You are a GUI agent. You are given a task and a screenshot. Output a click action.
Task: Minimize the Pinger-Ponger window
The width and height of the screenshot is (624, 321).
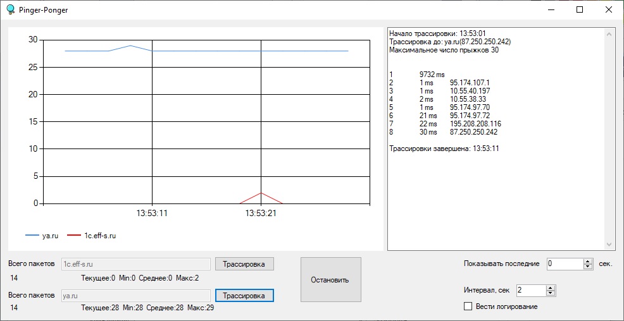550,9
